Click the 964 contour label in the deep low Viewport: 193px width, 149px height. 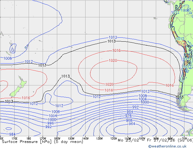pos(132,124)
